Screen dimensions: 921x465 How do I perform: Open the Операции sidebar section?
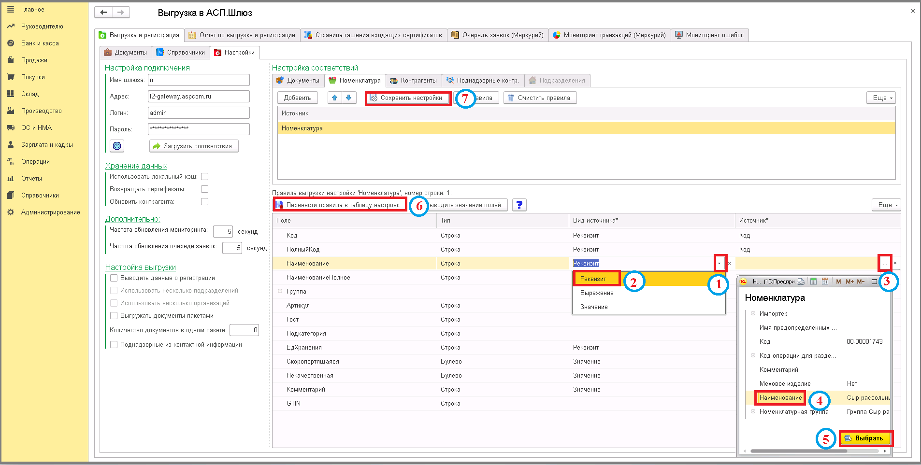[x=35, y=161]
